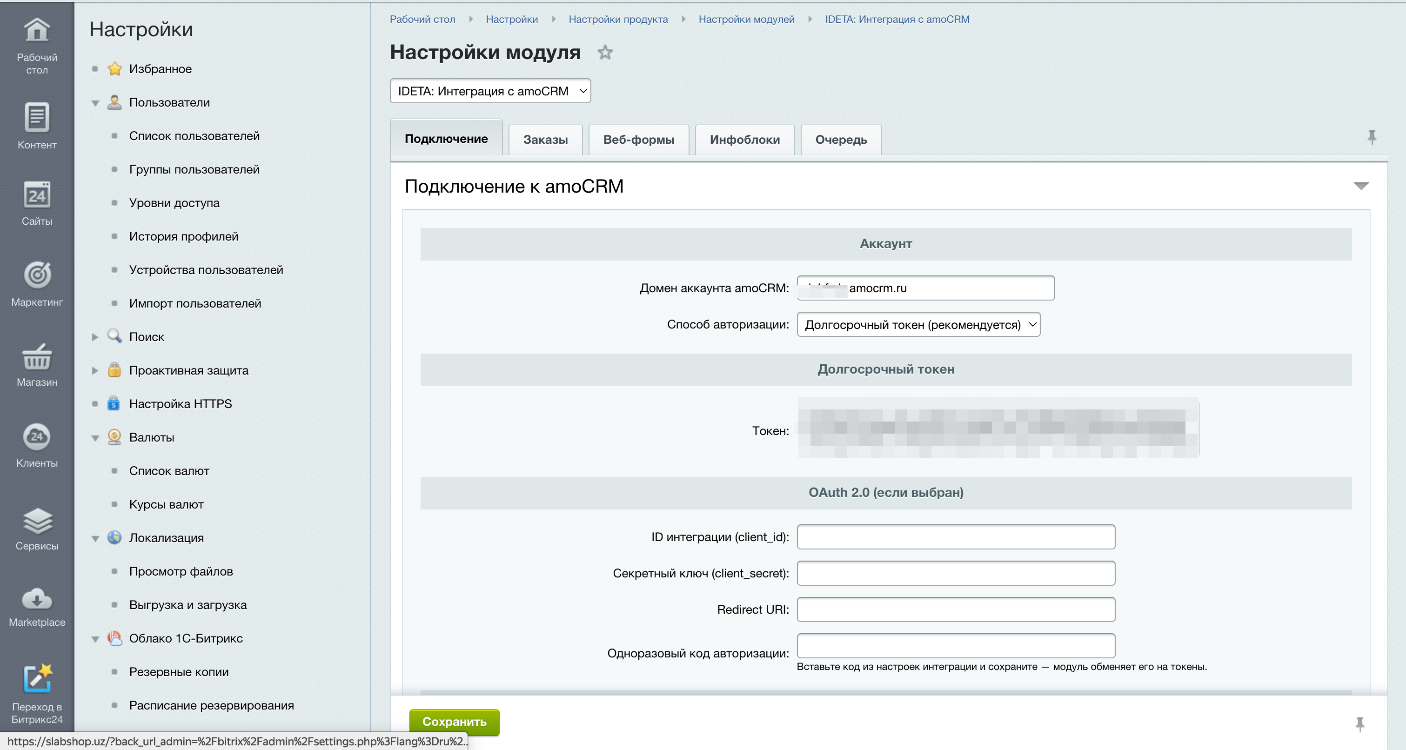Pin the bottom button panel pin icon
Viewport: 1406px width, 750px height.
coord(1359,724)
